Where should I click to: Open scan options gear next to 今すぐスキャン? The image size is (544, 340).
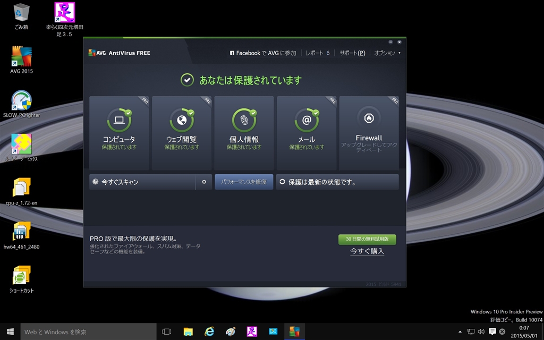(x=204, y=182)
